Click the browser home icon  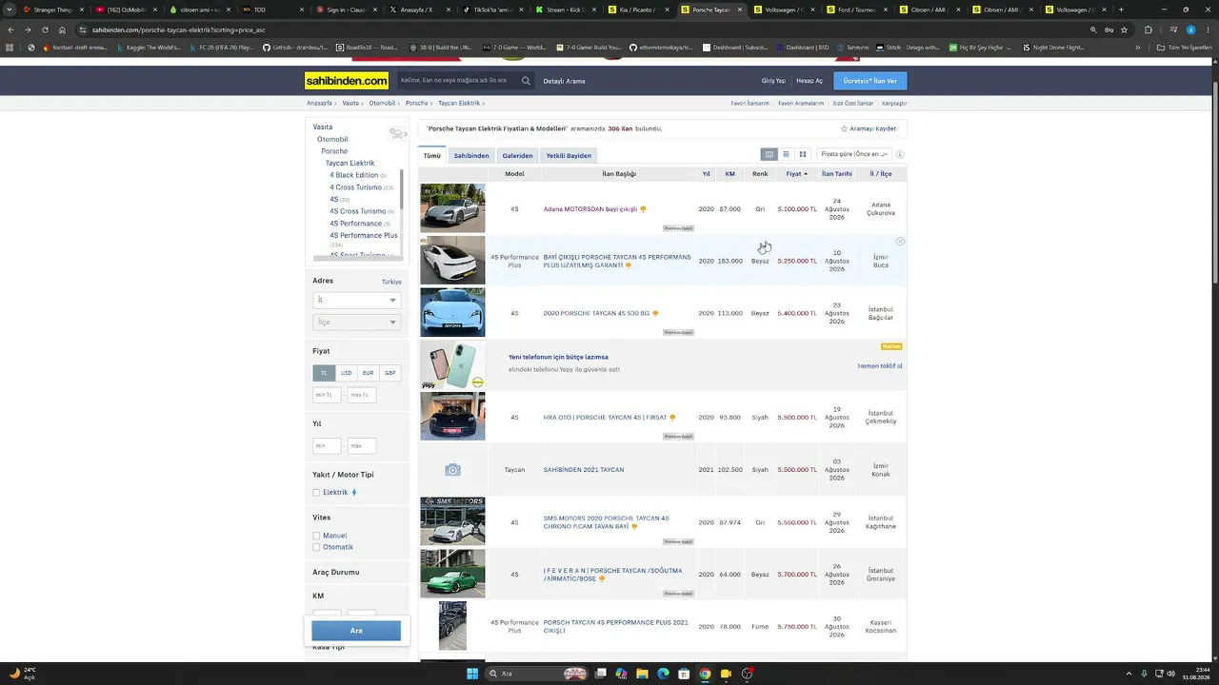(62, 29)
